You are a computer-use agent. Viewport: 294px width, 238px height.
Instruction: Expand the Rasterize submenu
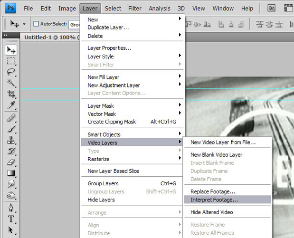click(x=132, y=159)
